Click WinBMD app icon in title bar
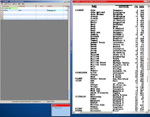This screenshot has height=117, width=150. point(1,1)
